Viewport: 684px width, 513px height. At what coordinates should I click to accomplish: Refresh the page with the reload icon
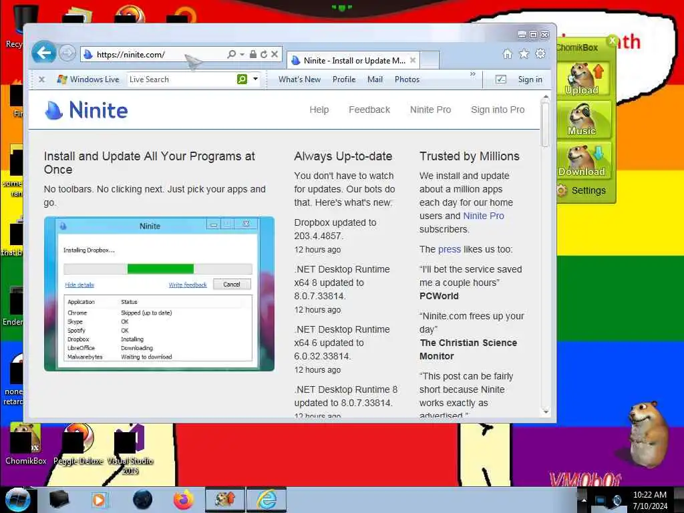click(x=263, y=54)
